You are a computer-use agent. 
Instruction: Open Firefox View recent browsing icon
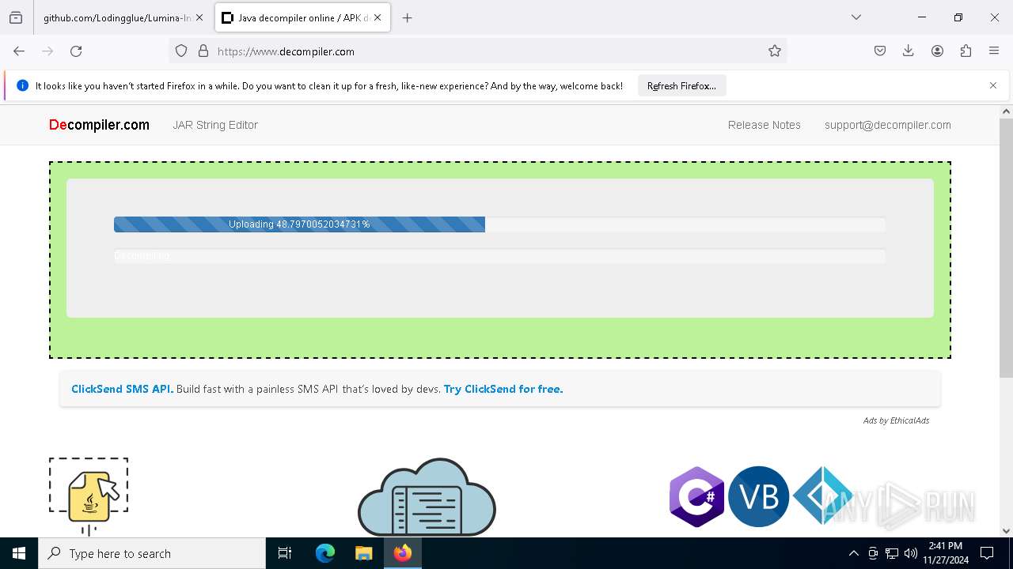[x=16, y=17]
